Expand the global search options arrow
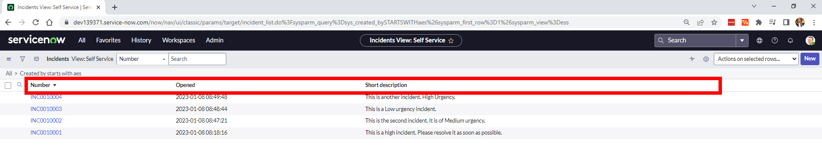Screen dimensions: 822x165 click(x=742, y=40)
